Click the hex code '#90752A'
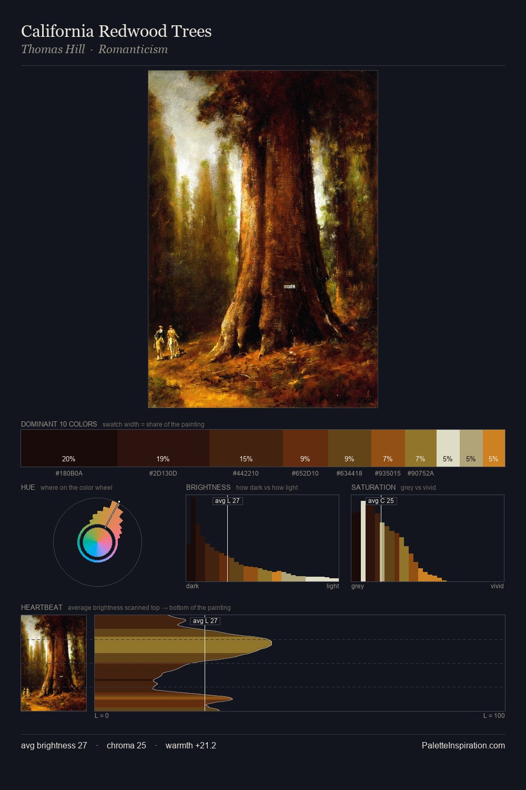526x790 pixels. [421, 473]
